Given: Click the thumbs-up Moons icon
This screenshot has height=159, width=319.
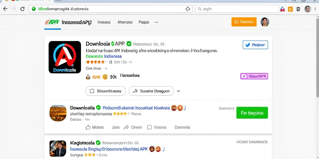Looking at the screenshot, I should [88, 127].
